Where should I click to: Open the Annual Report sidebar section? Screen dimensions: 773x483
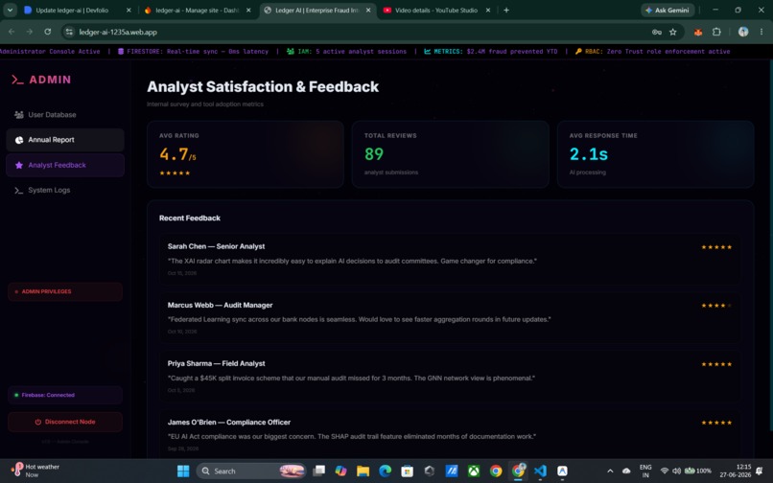(x=65, y=140)
